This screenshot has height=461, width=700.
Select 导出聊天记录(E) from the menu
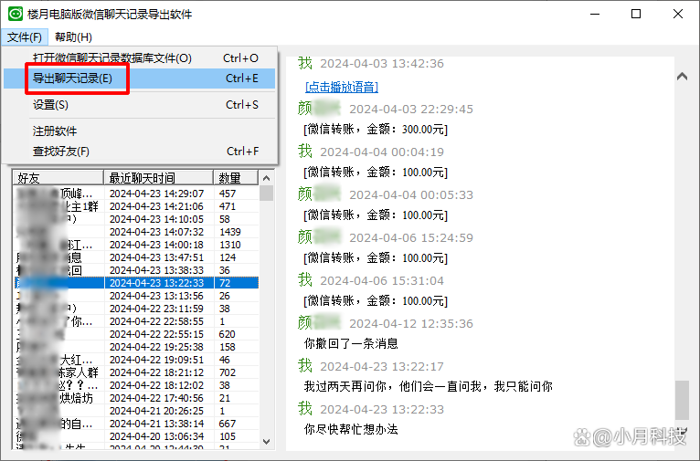click(139, 79)
